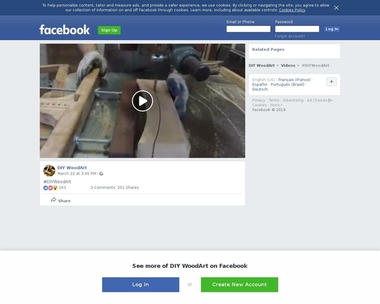Open the Ad Choices link in the footer

pyautogui.click(x=318, y=100)
